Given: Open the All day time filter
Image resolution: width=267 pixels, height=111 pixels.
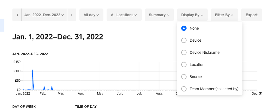Looking at the screenshot, I should click(91, 15).
